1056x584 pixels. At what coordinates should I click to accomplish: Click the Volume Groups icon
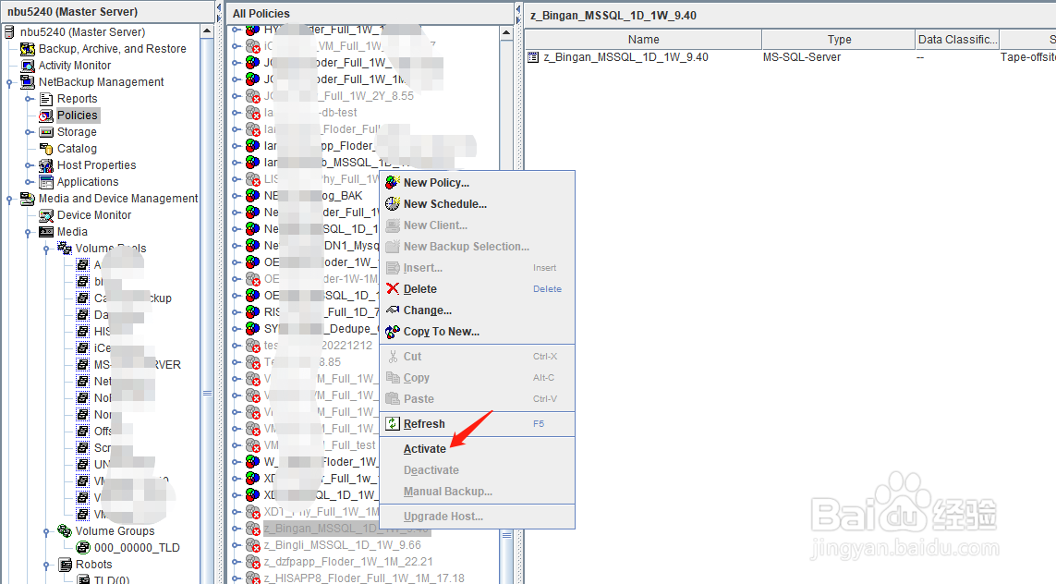[65, 530]
